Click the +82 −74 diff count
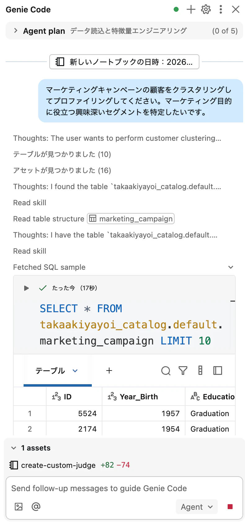 coord(115,465)
